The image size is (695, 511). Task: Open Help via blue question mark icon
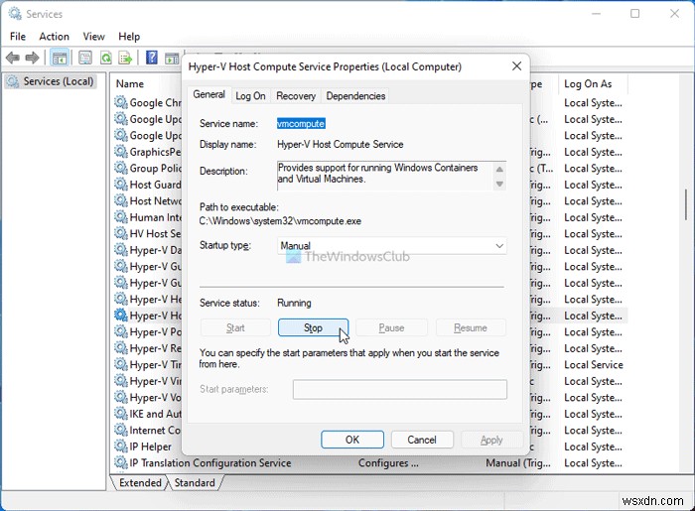152,58
